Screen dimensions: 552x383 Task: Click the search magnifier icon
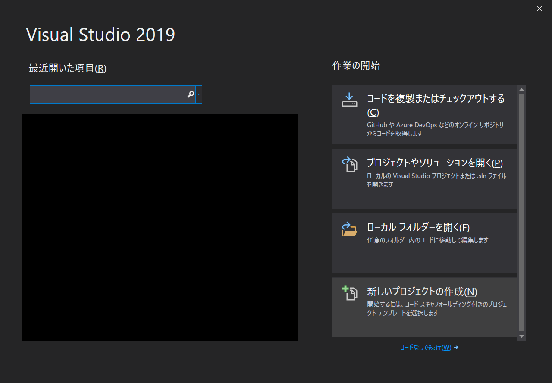pyautogui.click(x=191, y=94)
